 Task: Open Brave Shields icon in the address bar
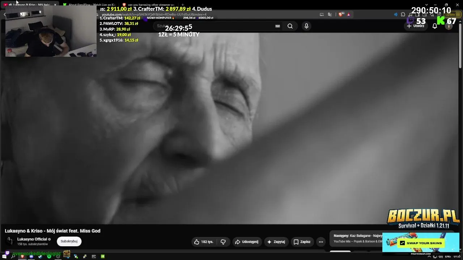[x=340, y=14]
